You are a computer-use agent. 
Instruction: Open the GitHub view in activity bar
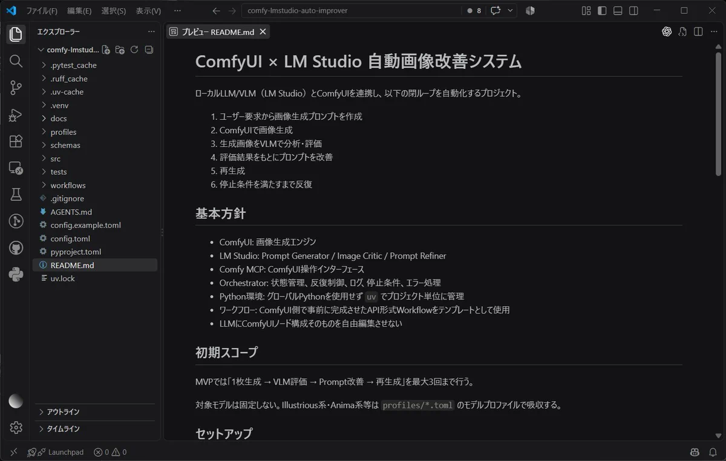tap(16, 247)
